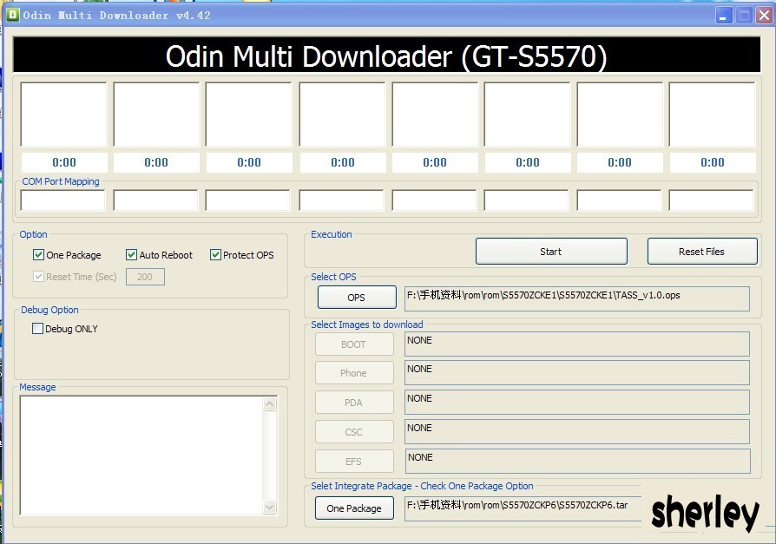Viewport: 776px width, 544px height.
Task: Close the Odin Multi Downloader window
Action: point(764,16)
